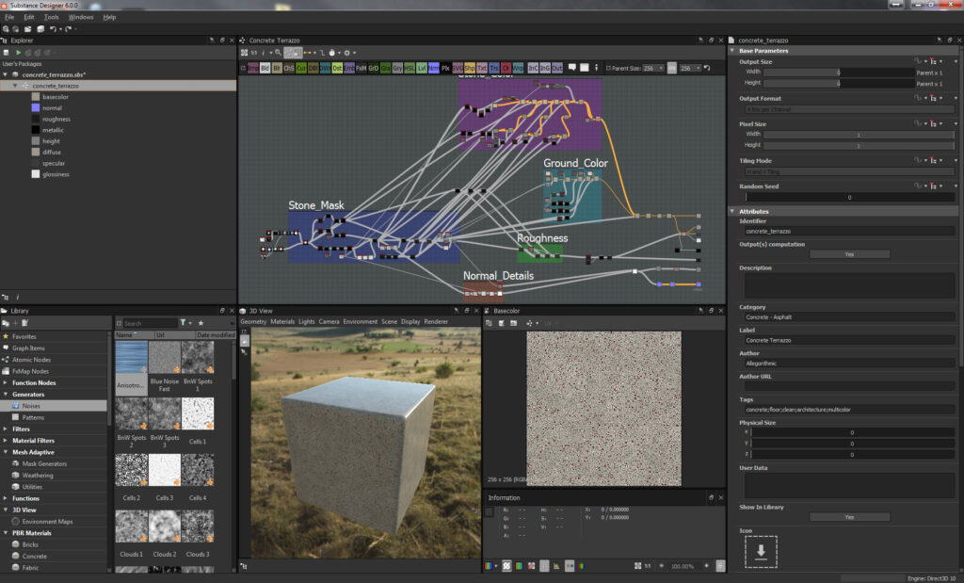Click the graph settings gear icon
The height and width of the screenshot is (583, 964).
346,53
